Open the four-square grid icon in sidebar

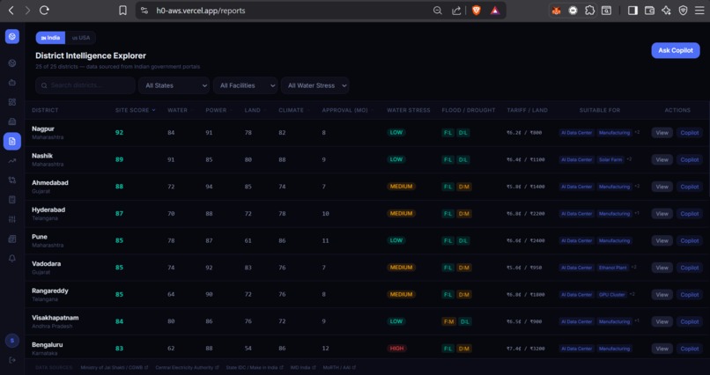(12, 102)
